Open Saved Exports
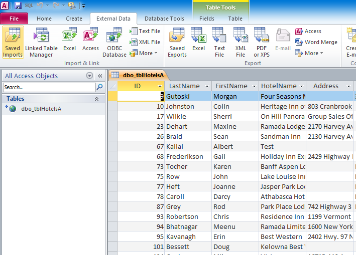 [x=177, y=43]
